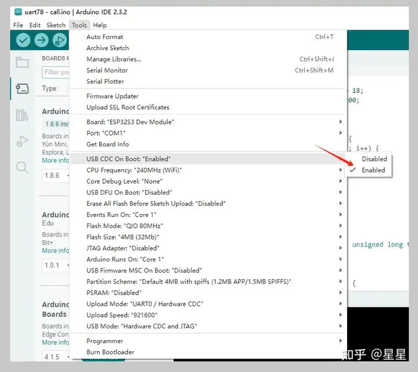The image size is (418, 372).
Task: Expand Events Run On Core 1 submenu
Action: (208, 215)
